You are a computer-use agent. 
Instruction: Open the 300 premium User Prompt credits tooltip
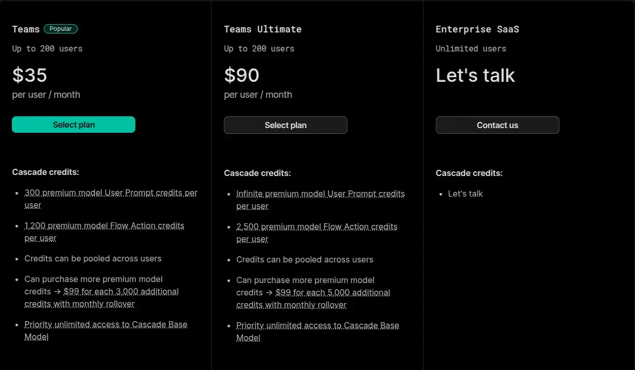click(111, 193)
